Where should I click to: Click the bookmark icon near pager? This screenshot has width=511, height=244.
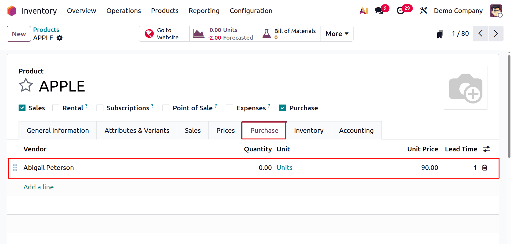click(x=440, y=34)
